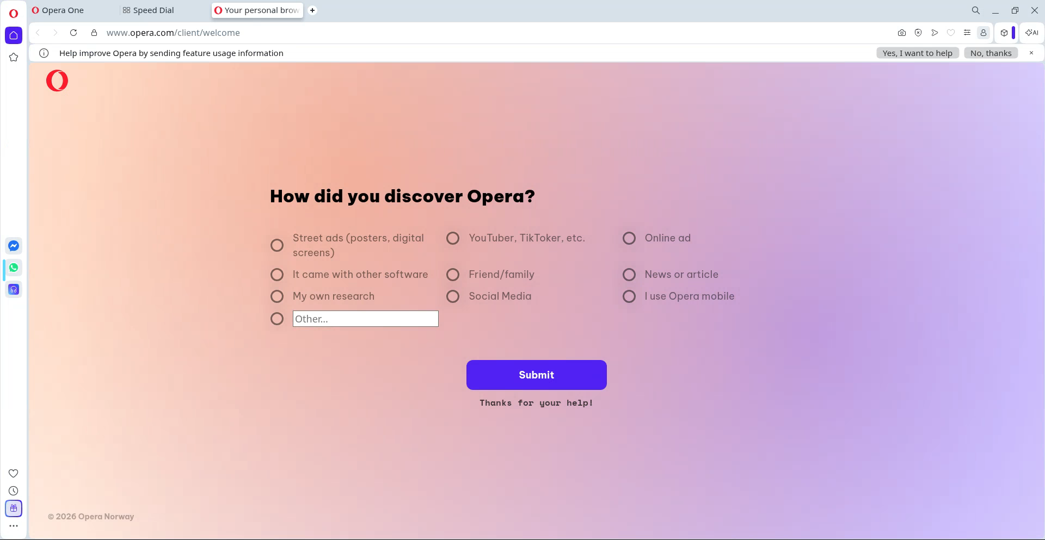Click the '© 2026 Opera Norway' footer text
Image resolution: width=1045 pixels, height=540 pixels.
coord(91,517)
